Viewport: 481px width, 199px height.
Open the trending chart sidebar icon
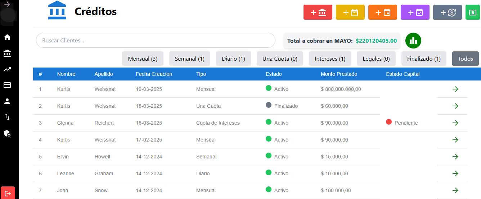point(7,69)
